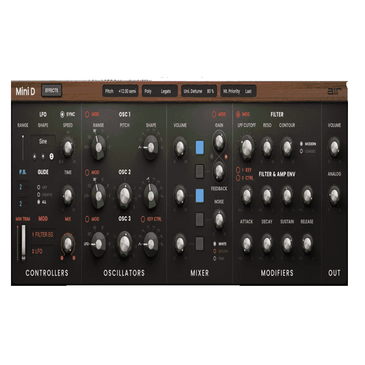The height and width of the screenshot is (365, 365).
Task: Select BROWN noise type
Action: (215, 251)
